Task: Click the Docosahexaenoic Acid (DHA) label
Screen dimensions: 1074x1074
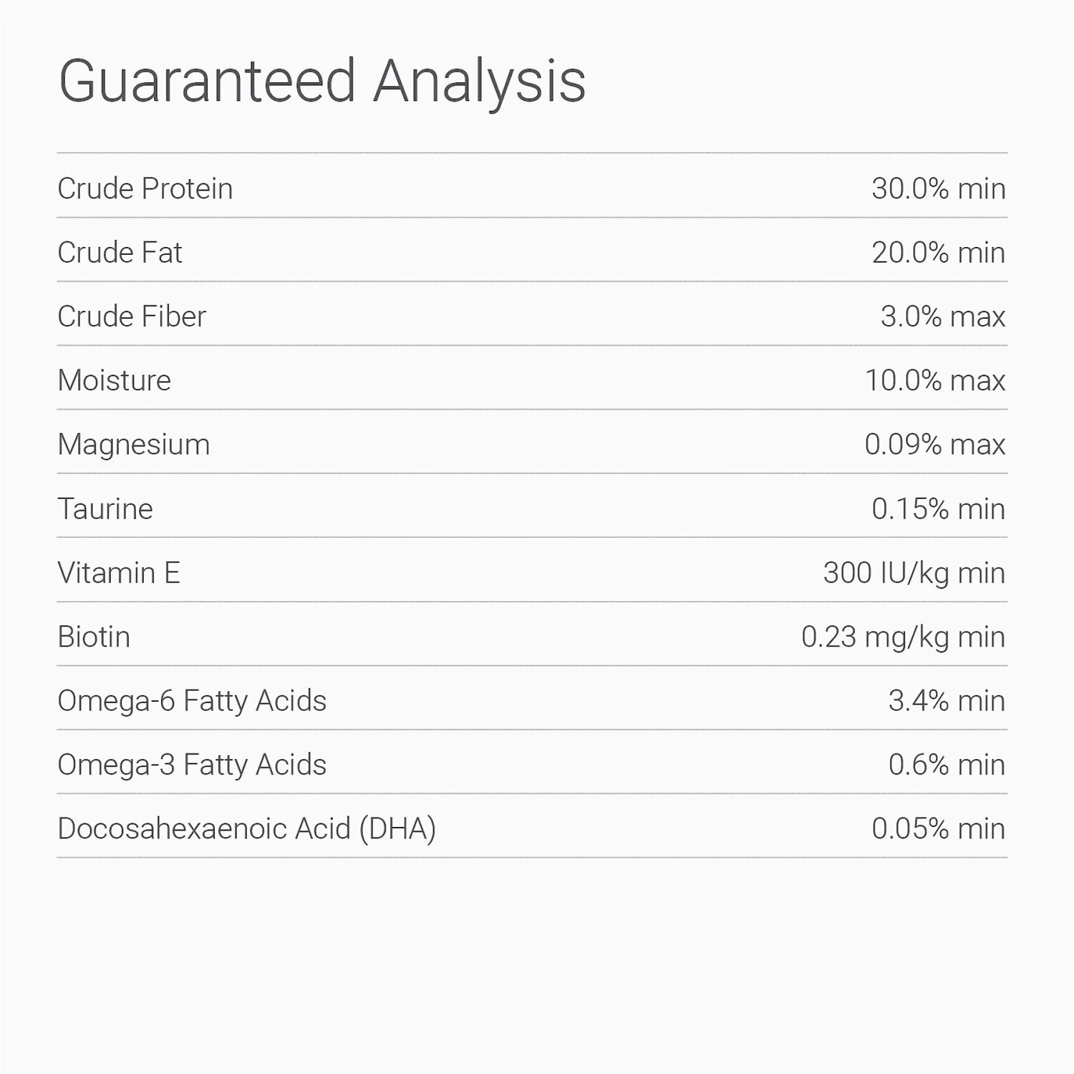Action: pos(247,829)
